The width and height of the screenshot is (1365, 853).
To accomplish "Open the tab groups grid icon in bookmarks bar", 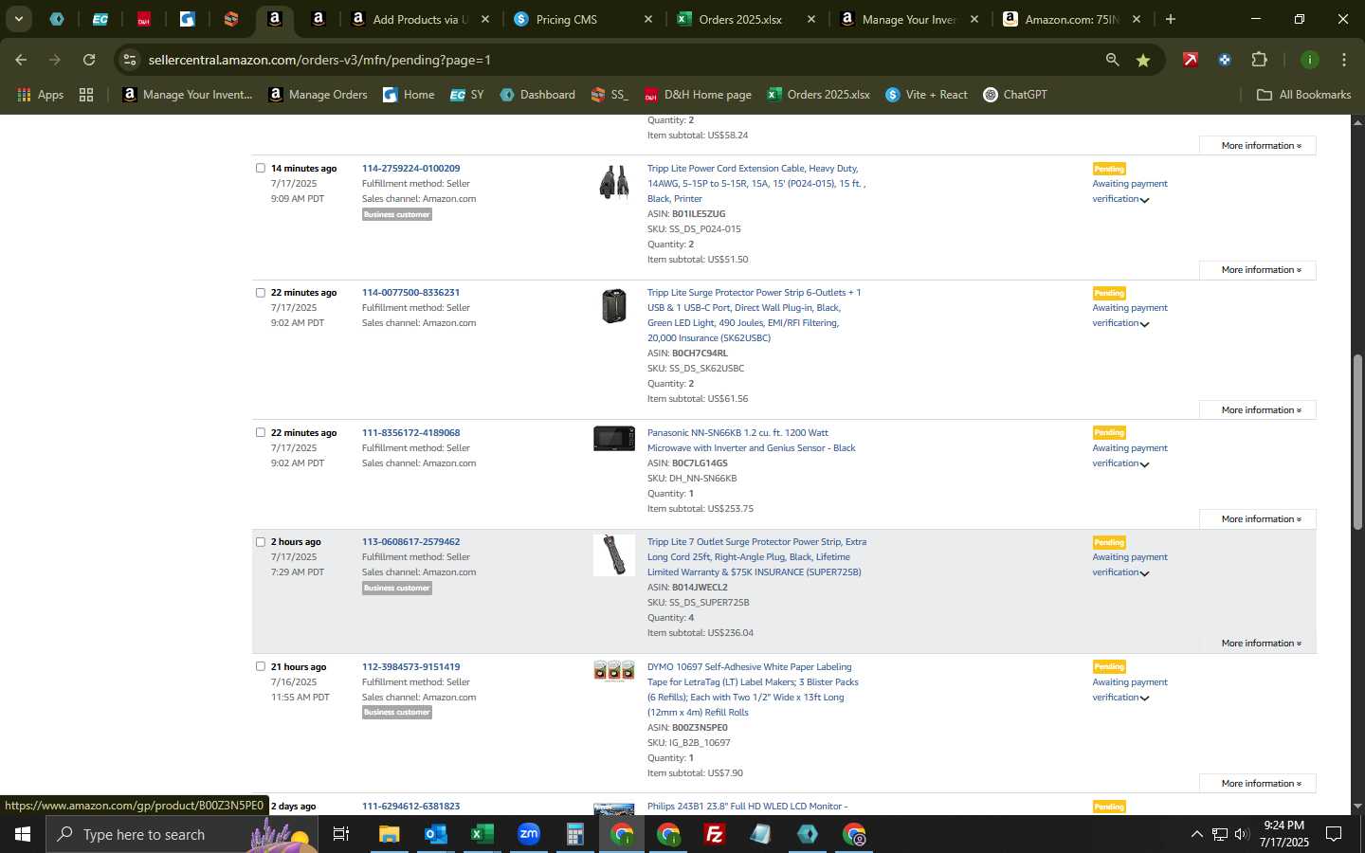I will (x=86, y=95).
